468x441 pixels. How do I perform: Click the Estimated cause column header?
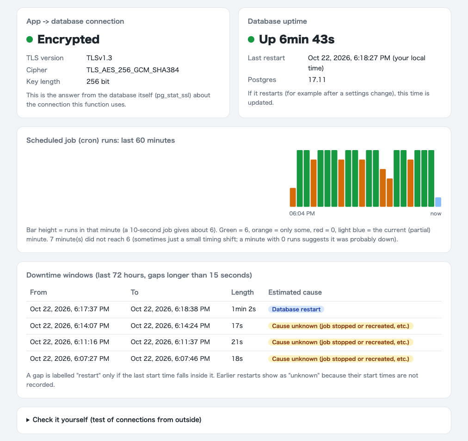coord(295,292)
